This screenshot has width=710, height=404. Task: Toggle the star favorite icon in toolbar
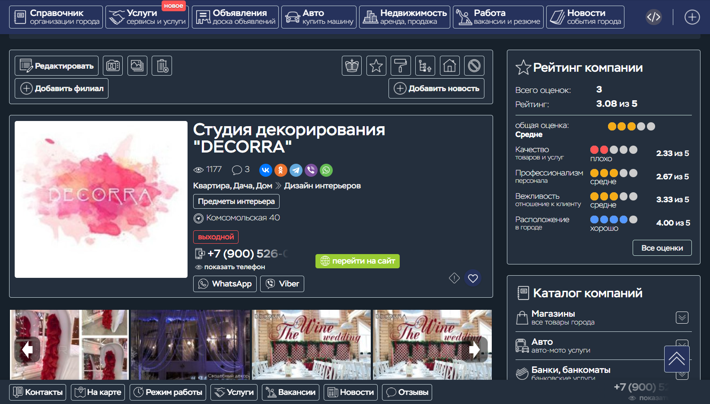[376, 66]
